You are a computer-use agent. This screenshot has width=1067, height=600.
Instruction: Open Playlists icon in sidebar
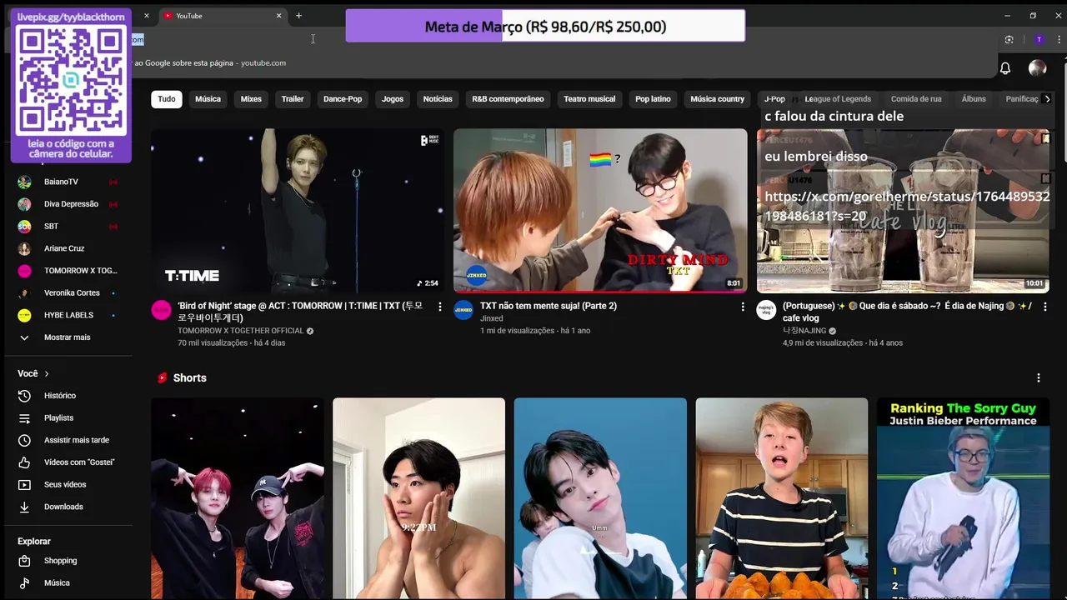(24, 417)
